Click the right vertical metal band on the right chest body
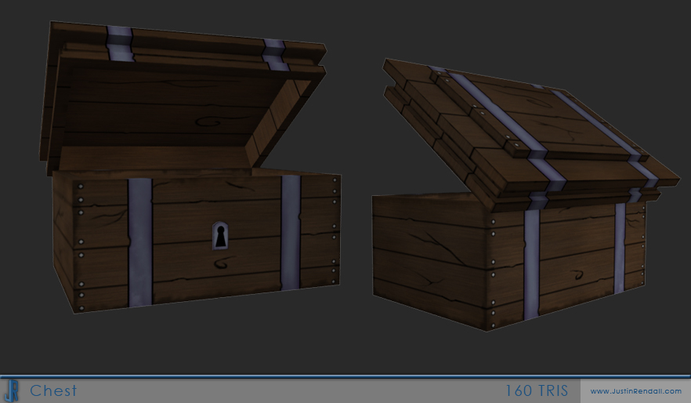 tap(620, 247)
